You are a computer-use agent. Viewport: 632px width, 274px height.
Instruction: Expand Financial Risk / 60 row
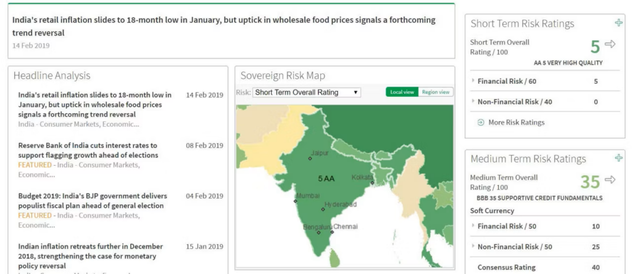[473, 81]
